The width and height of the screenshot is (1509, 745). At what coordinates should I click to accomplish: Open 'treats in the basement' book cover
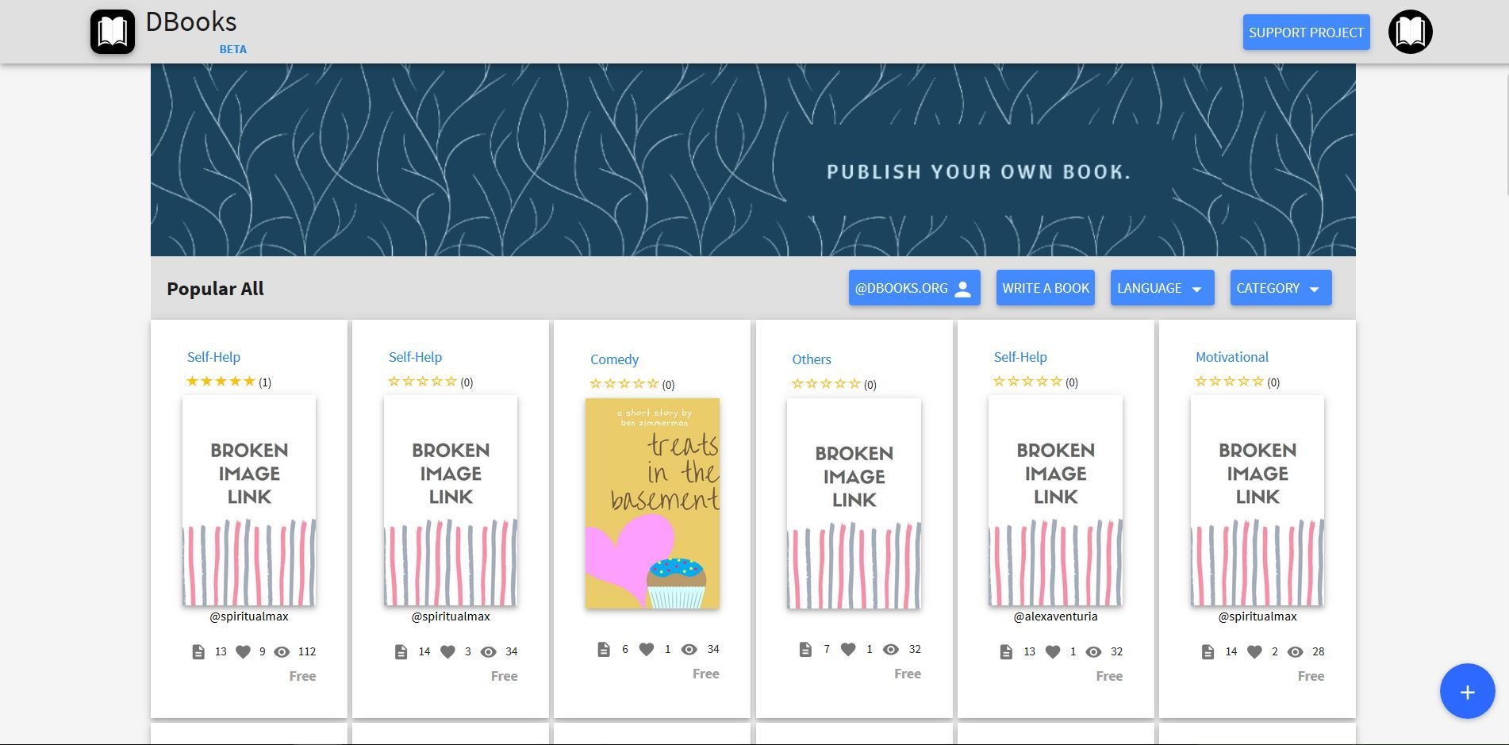[x=652, y=503]
